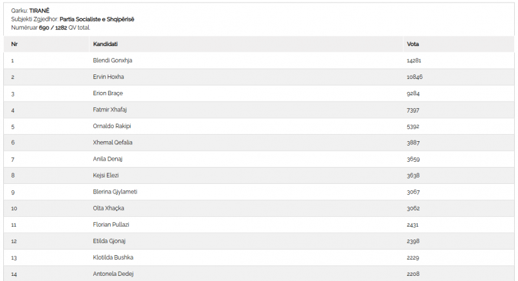This screenshot has height=281, width=518.
Task: Select Xhemal Qefalia candidate name
Action: point(113,142)
